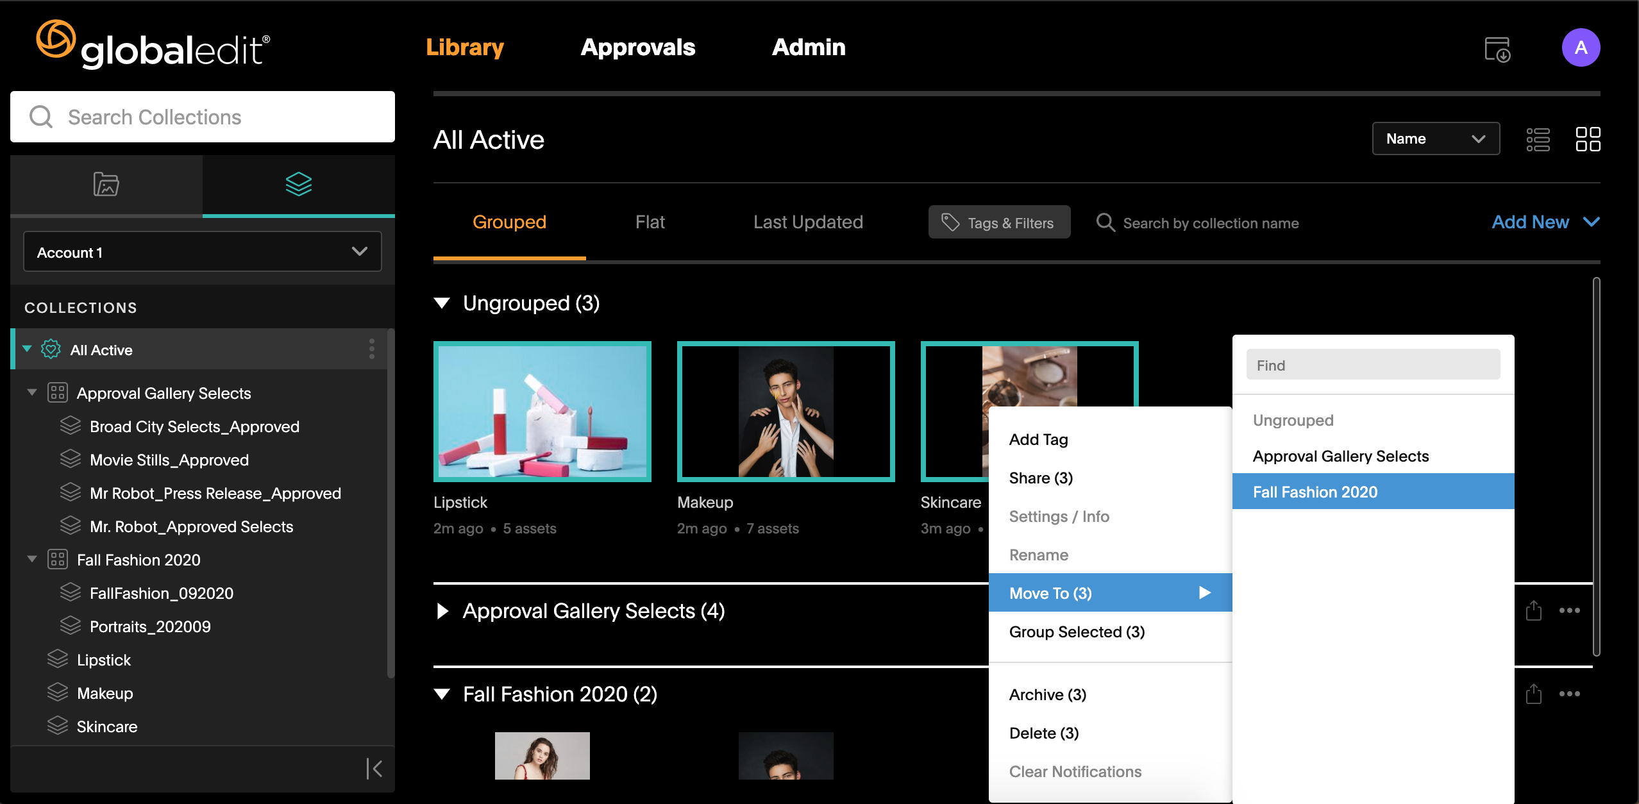The image size is (1639, 804).
Task: Open more options for Approval Gallery Selects group
Action: 1569,610
